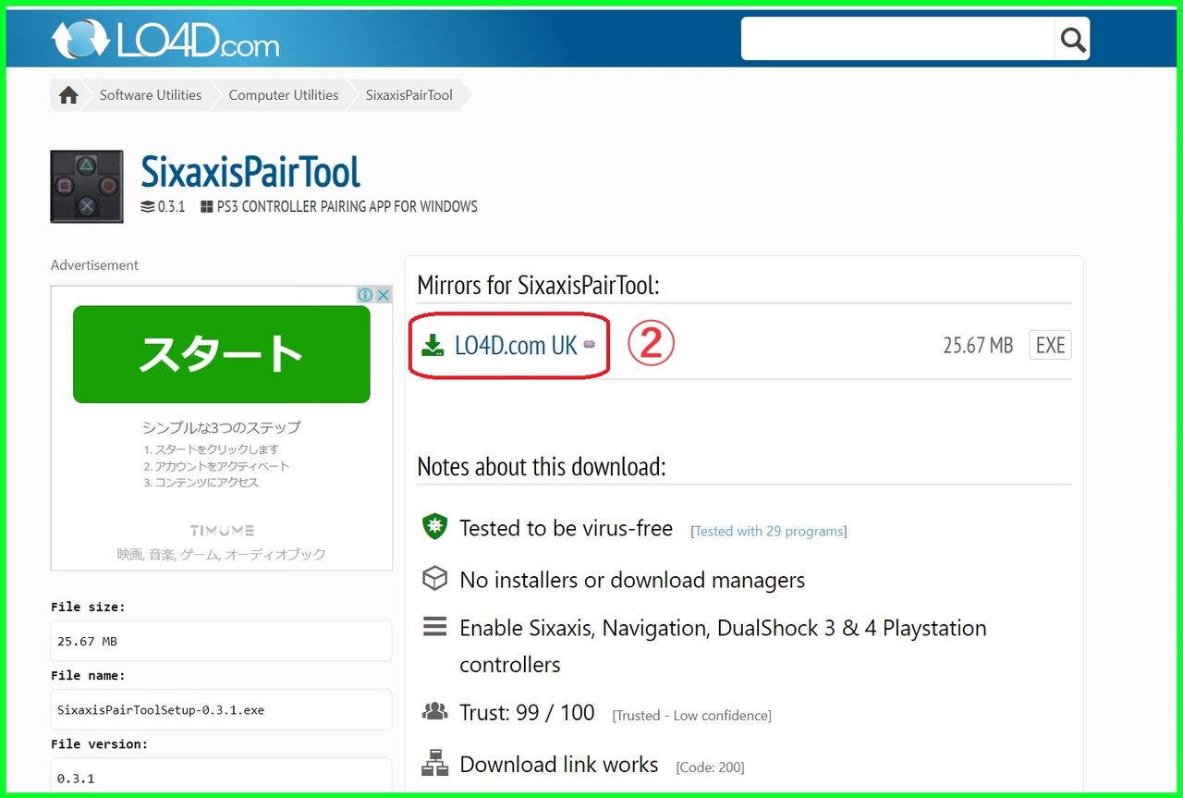Click the Windows logo icon in subtitle
The height and width of the screenshot is (798, 1183).
pos(207,207)
